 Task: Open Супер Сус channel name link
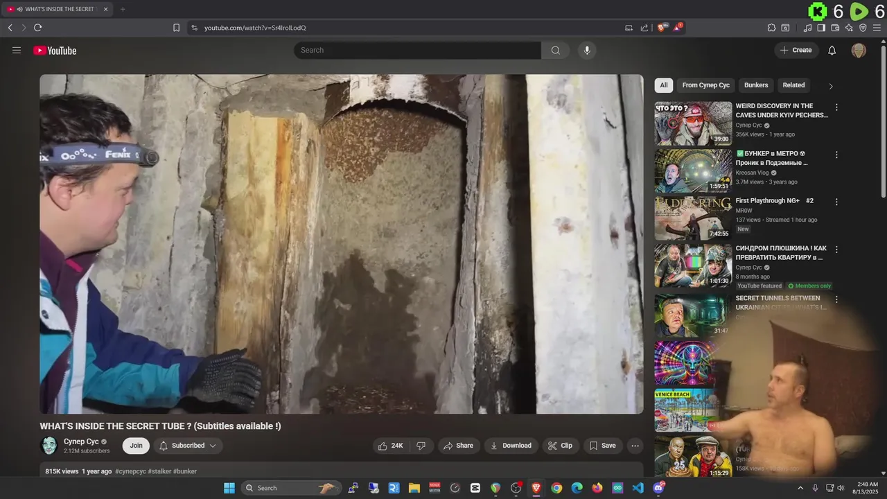(81, 441)
